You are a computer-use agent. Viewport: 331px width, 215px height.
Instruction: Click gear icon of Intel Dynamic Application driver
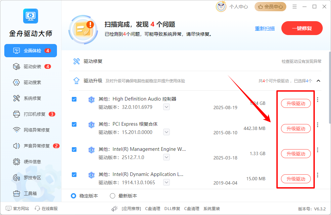pyautogui.click(x=91, y=175)
